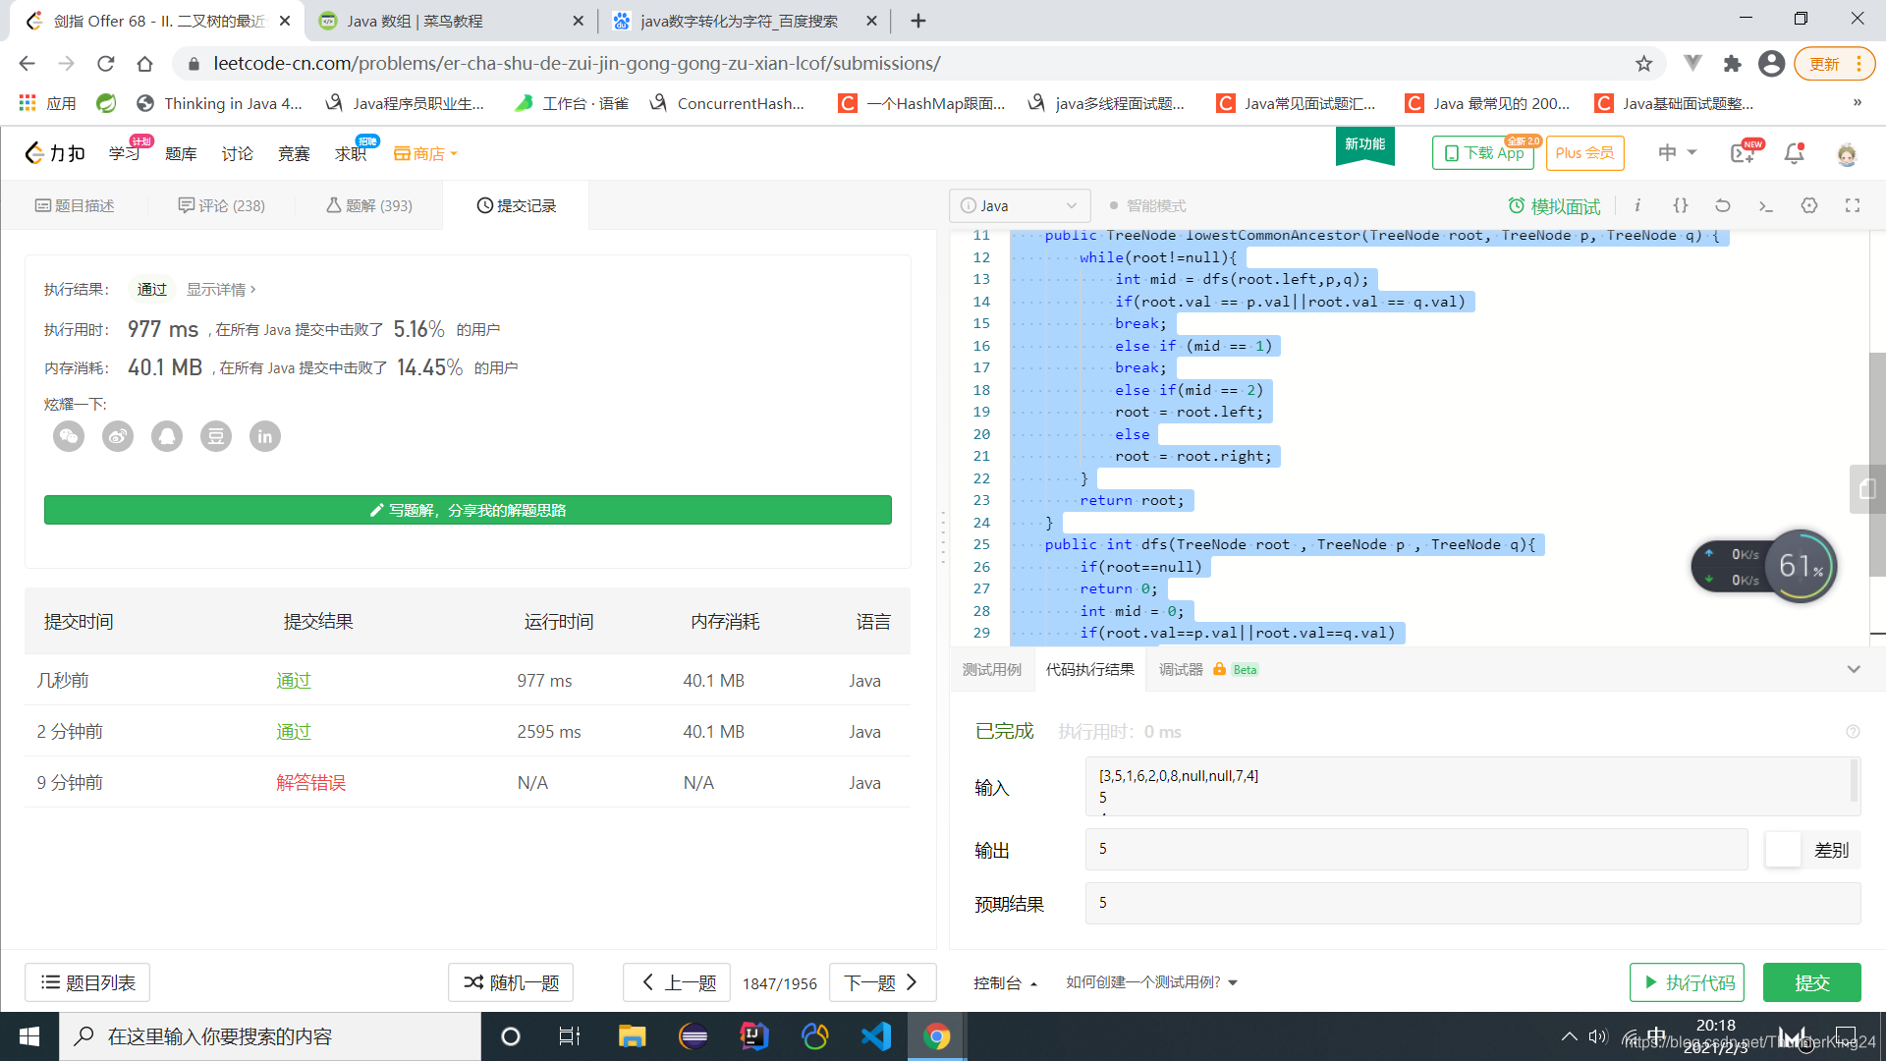Select the 提交记录 tab
1886x1061 pixels.
point(520,204)
